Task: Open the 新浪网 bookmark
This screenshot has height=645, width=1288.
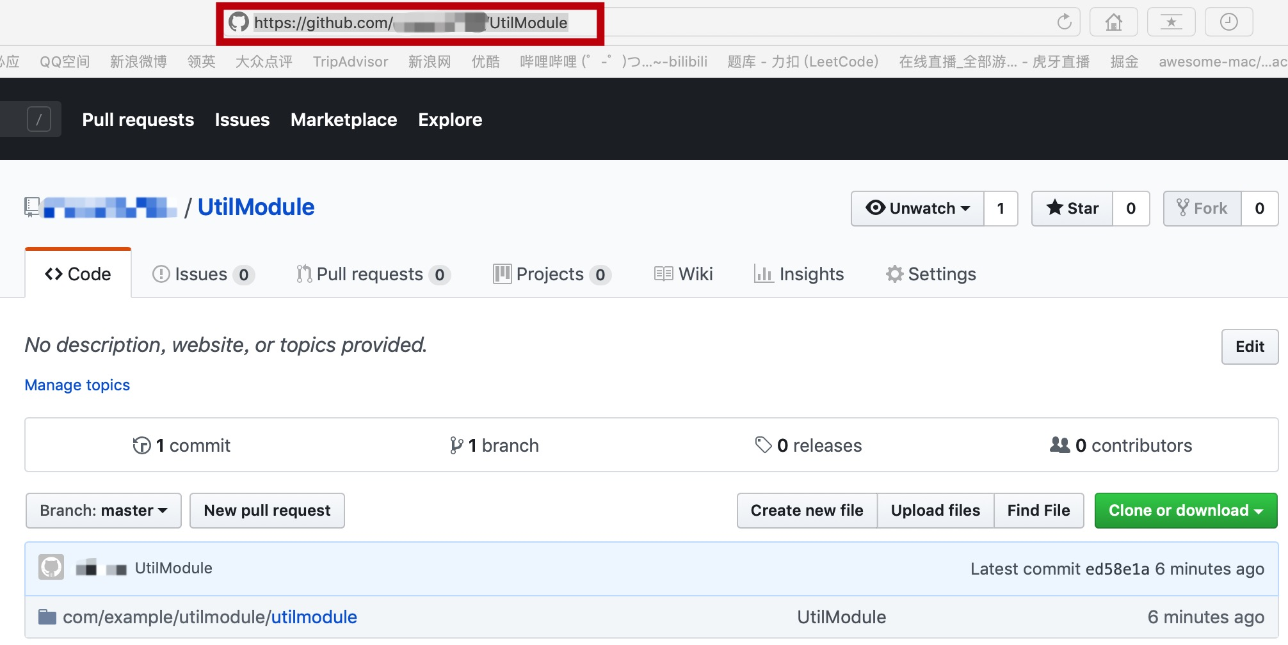Action: point(430,61)
